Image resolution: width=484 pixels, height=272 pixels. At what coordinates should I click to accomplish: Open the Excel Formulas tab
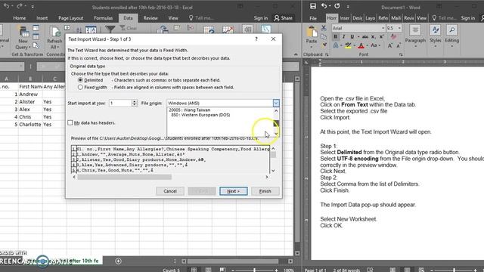pos(103,18)
